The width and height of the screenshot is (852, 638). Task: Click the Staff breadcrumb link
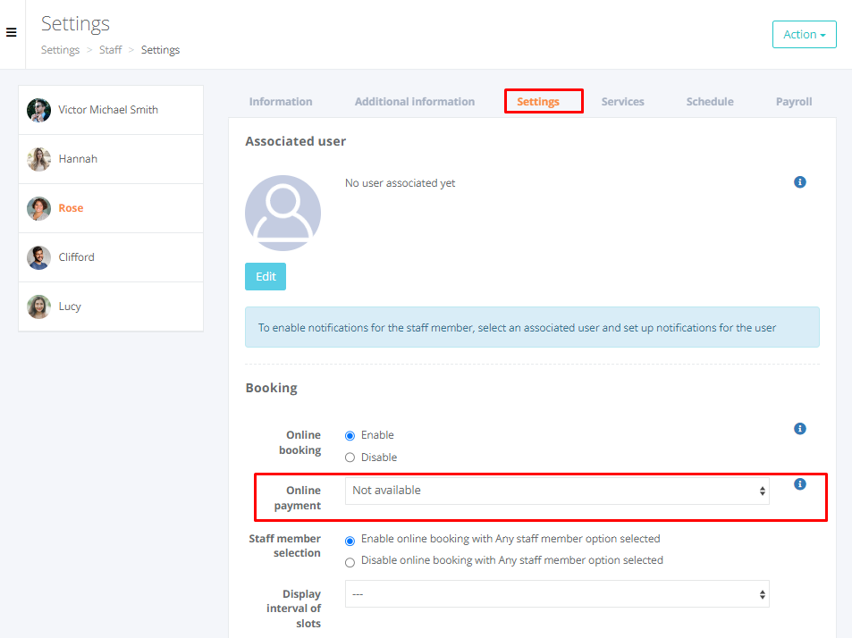(x=110, y=50)
